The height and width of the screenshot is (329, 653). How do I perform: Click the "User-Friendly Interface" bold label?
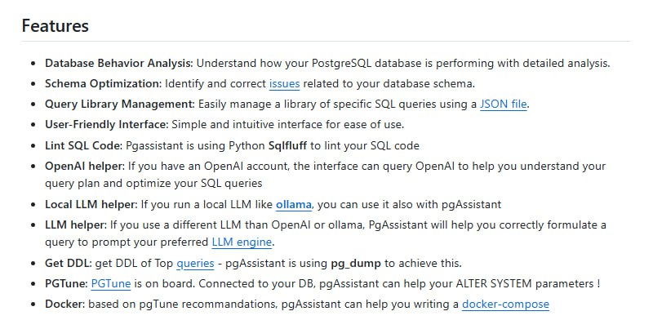[105, 124]
